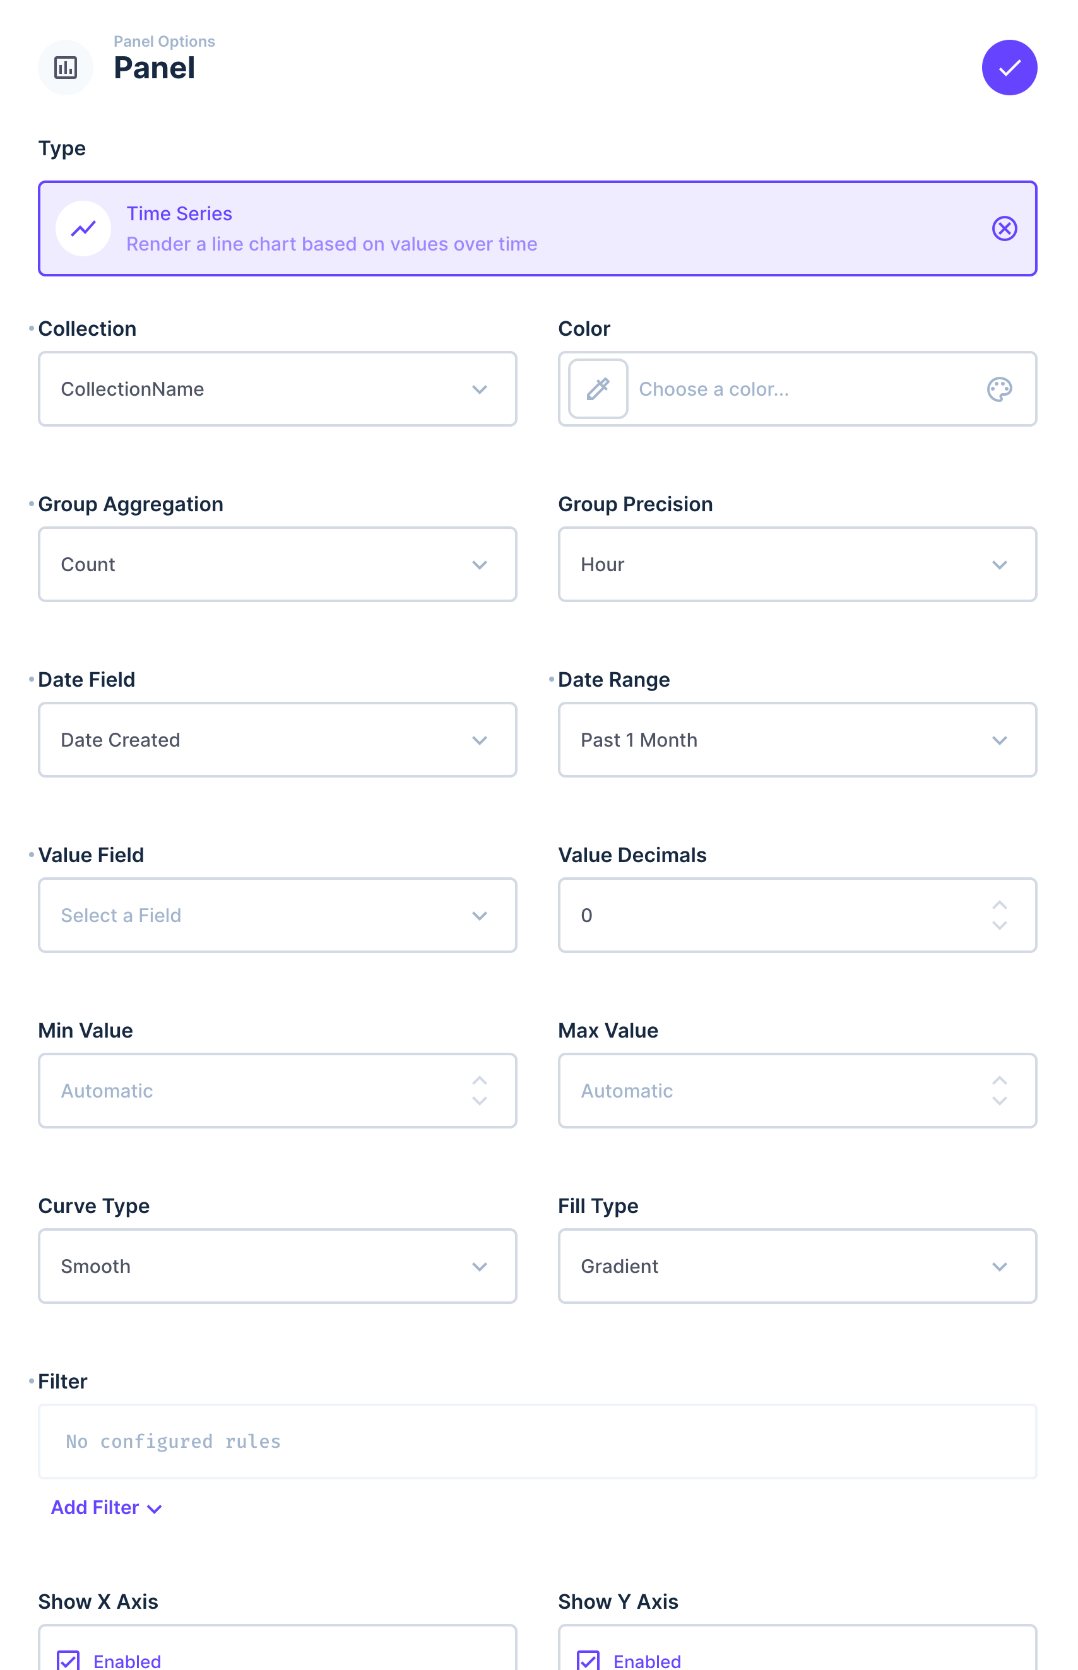Increase the Min Value stepper
Screen dimensions: 1078x1670
click(x=480, y=1081)
